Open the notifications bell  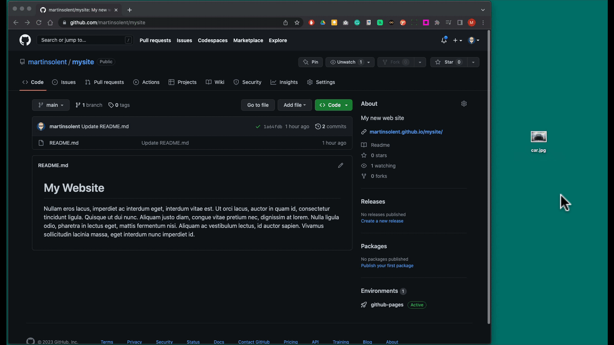click(x=444, y=40)
